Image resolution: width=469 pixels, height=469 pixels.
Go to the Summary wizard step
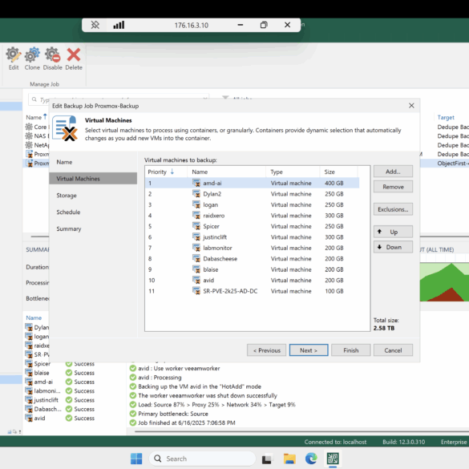(x=69, y=228)
